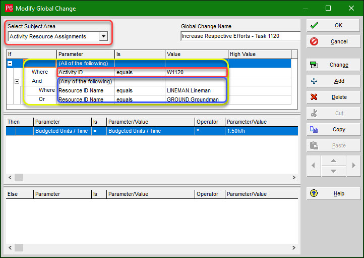Click the move up arrow button
The width and height of the screenshot is (364, 258).
click(333, 161)
